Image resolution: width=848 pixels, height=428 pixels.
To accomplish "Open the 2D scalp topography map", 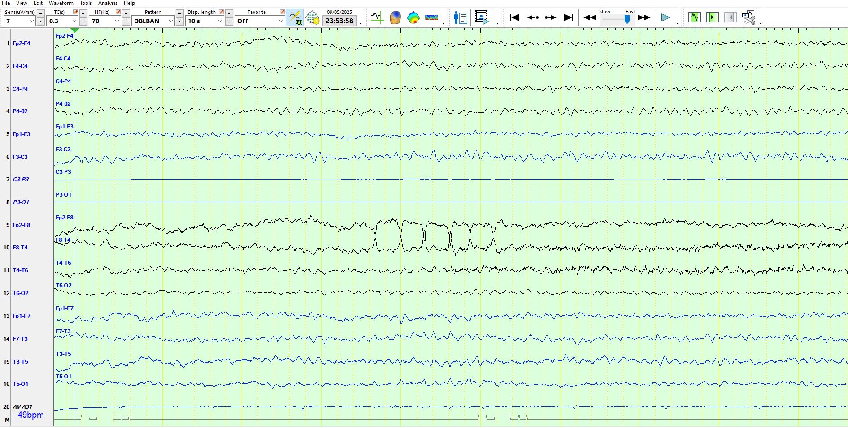I will (x=413, y=17).
